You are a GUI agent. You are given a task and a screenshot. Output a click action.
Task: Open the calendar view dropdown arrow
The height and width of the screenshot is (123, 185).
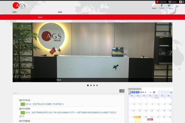coord(171,93)
